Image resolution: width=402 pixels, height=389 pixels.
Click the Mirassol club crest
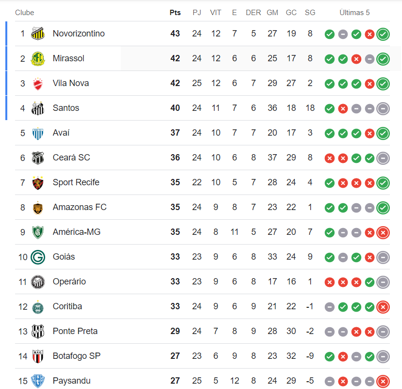pos(38,58)
